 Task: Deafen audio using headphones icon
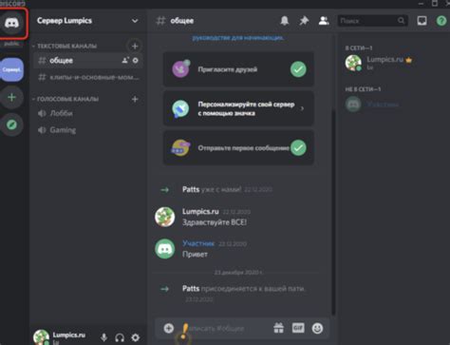point(120,337)
